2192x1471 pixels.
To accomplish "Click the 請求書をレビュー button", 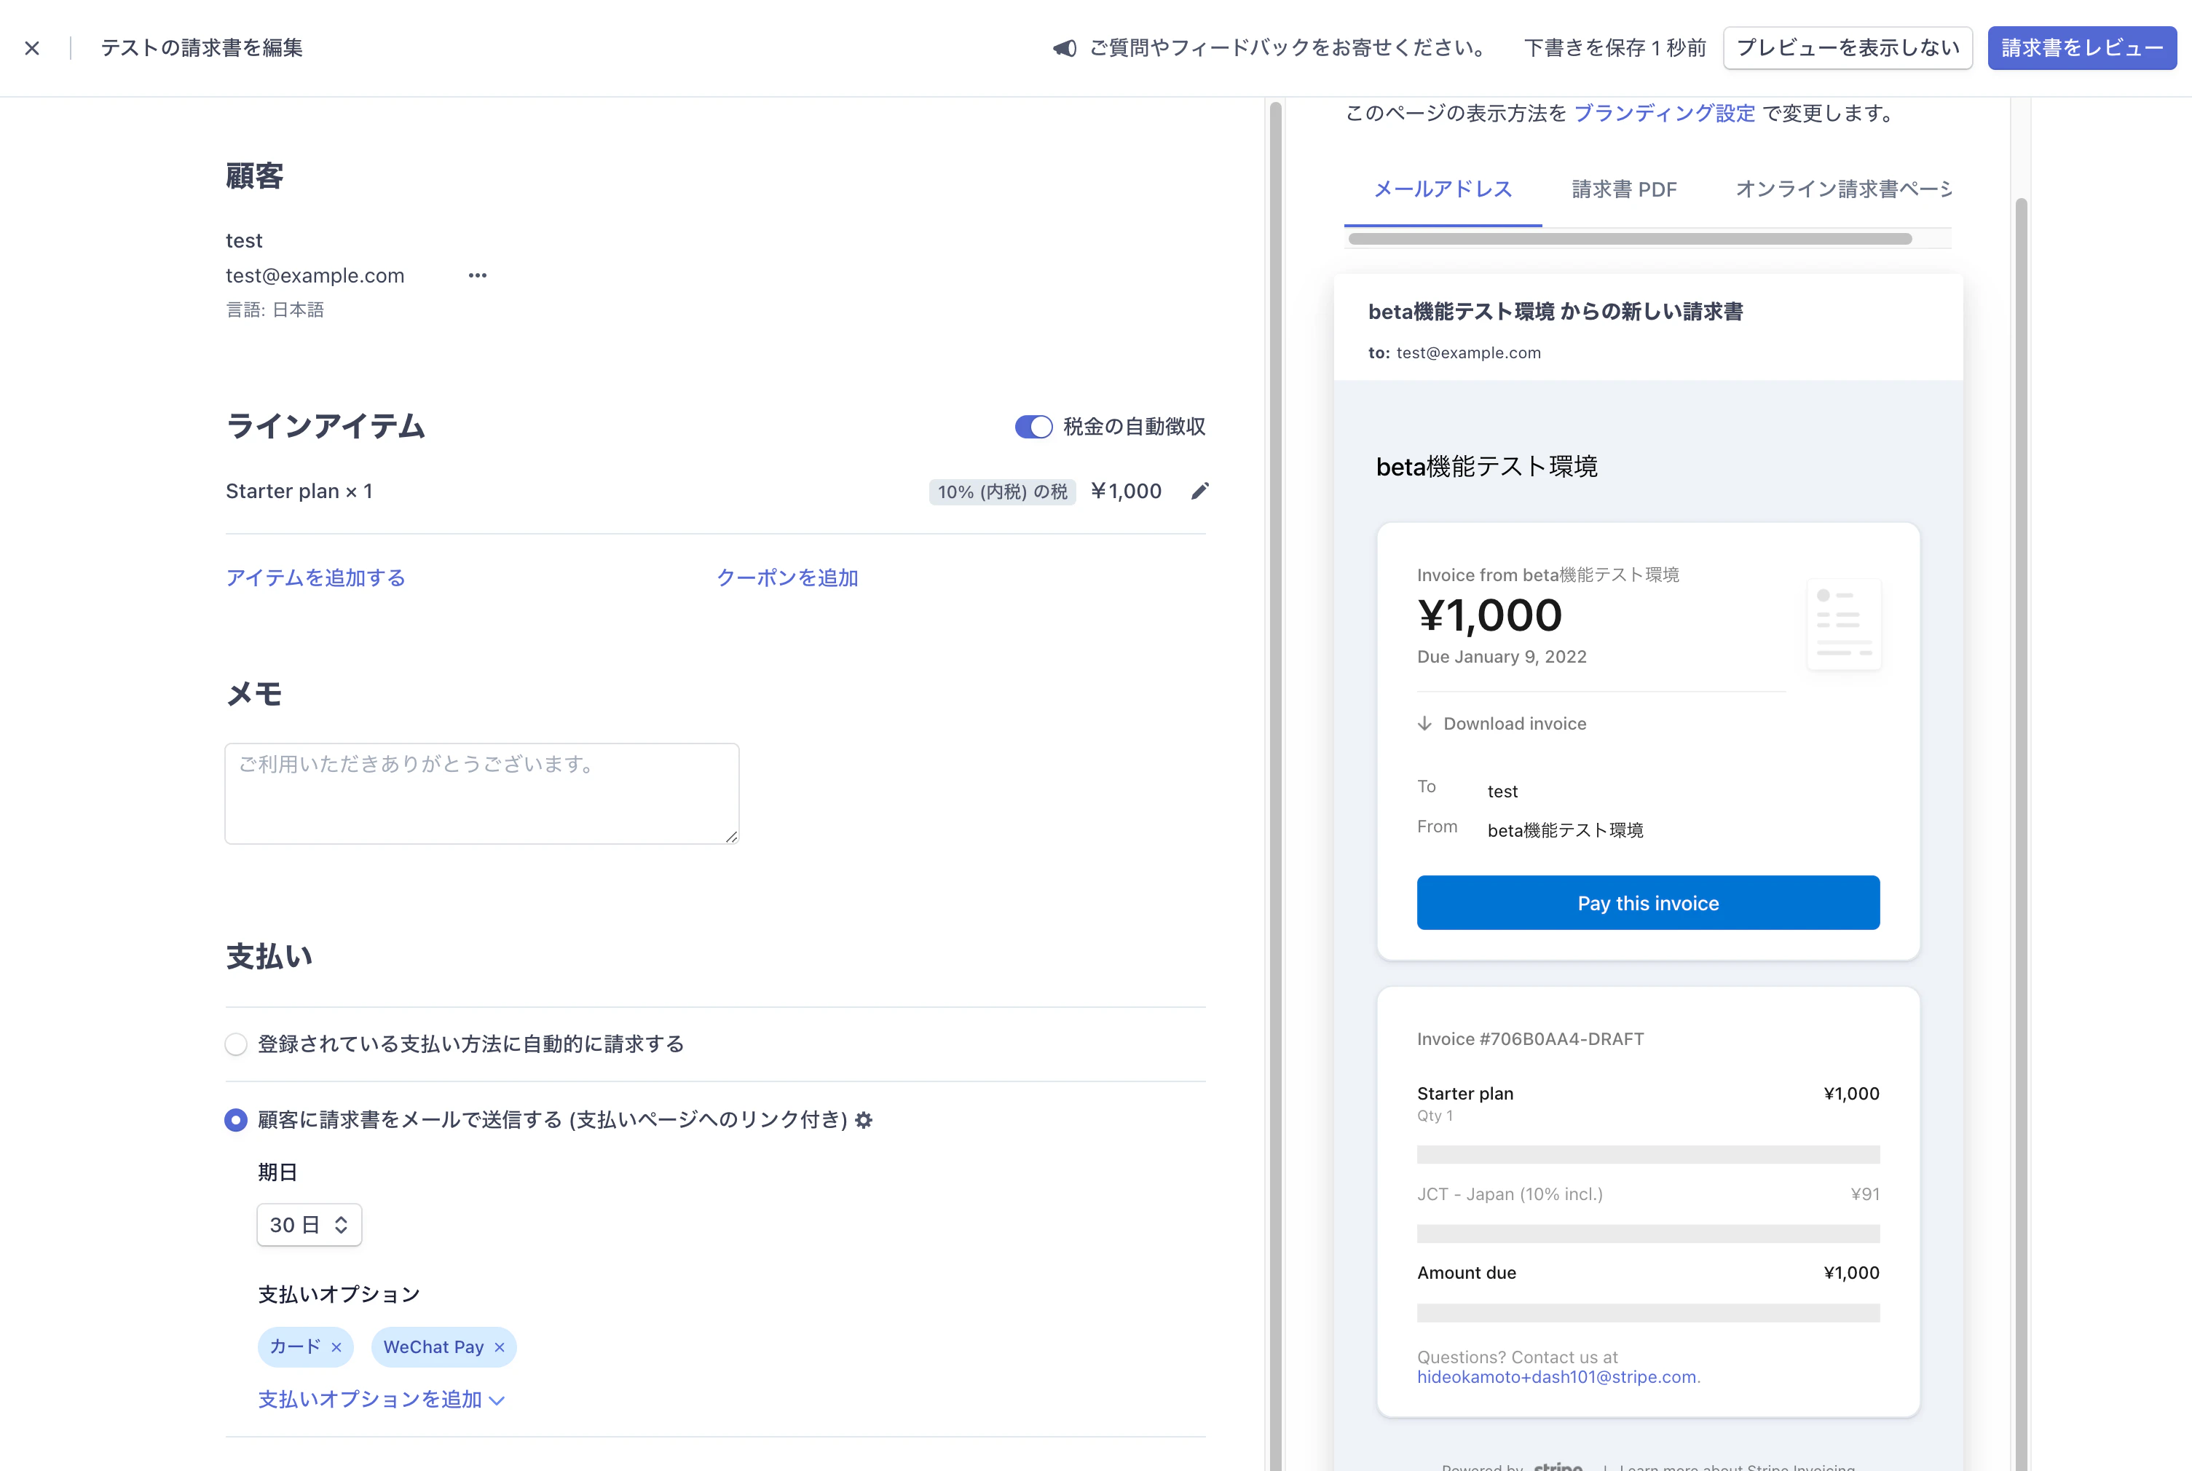I will 2082,48.
